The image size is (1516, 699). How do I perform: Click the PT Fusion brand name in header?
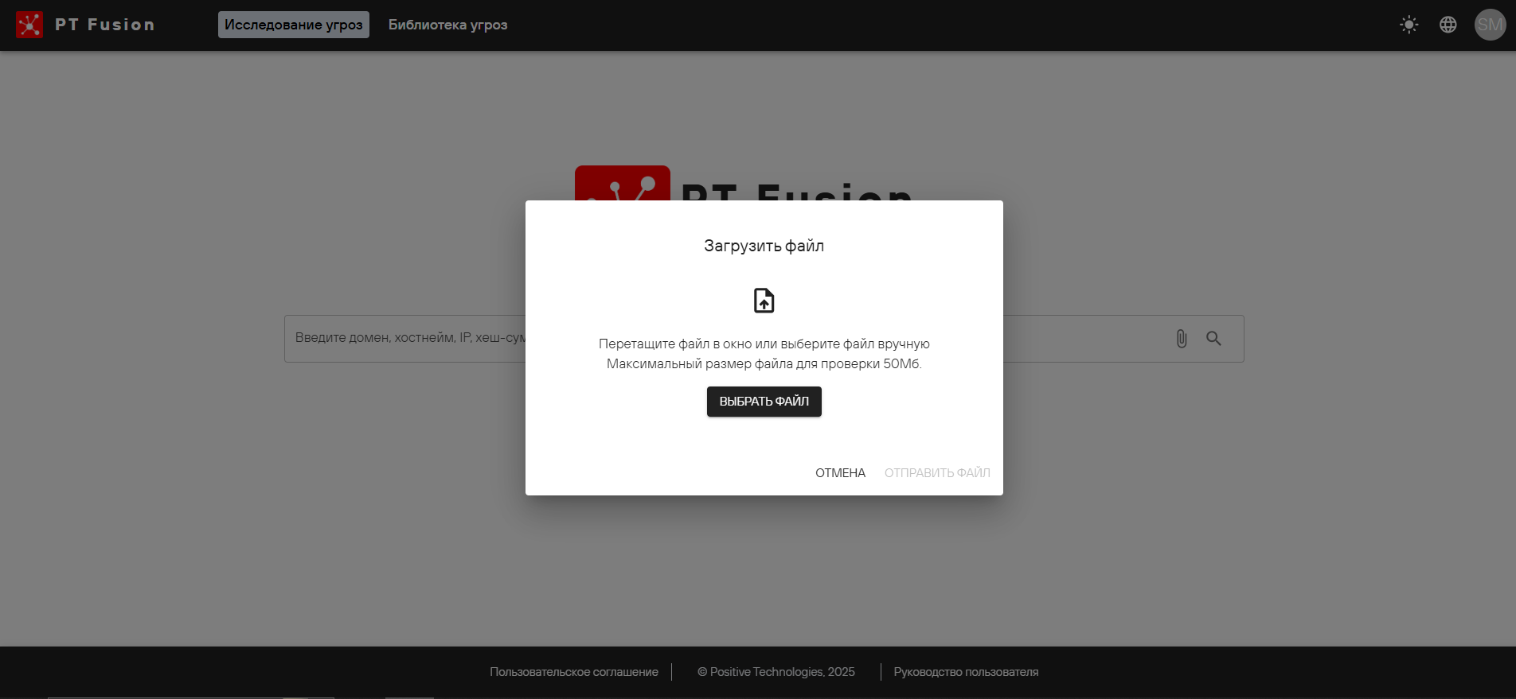tap(104, 25)
